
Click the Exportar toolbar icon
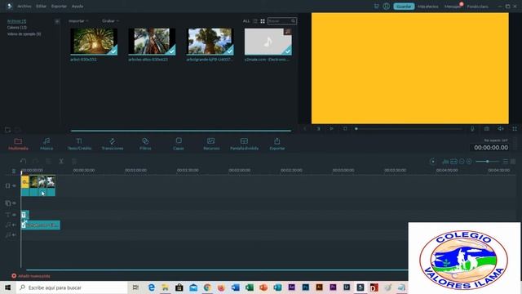click(x=277, y=144)
